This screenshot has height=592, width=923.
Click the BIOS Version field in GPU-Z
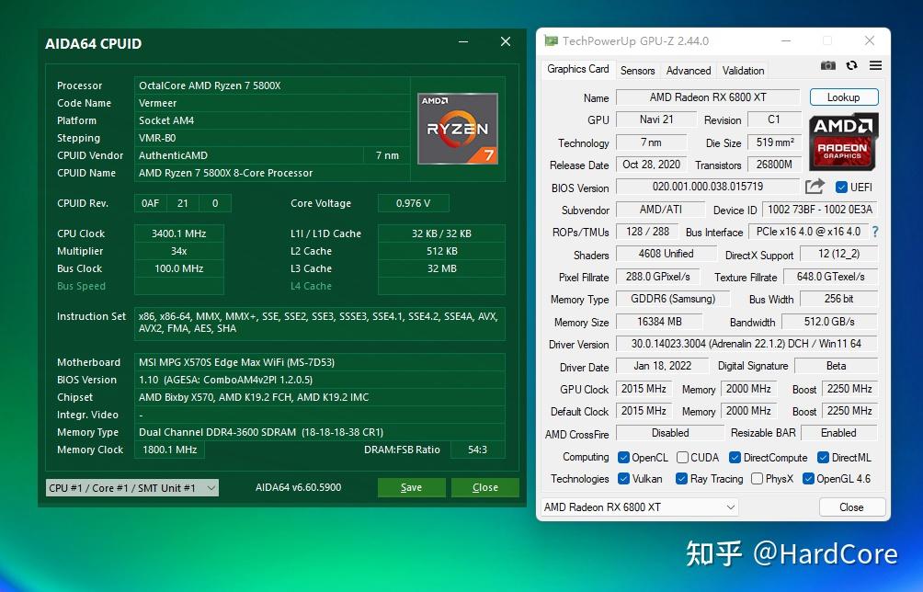[x=708, y=187]
